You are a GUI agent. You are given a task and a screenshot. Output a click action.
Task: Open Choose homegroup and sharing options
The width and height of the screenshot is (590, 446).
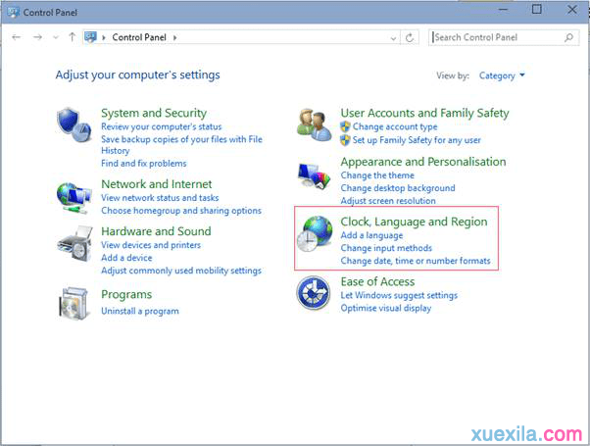(181, 211)
